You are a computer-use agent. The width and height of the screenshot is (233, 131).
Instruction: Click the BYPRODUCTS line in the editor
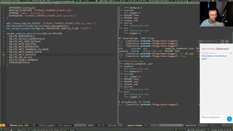pyautogui.click(x=43, y=16)
